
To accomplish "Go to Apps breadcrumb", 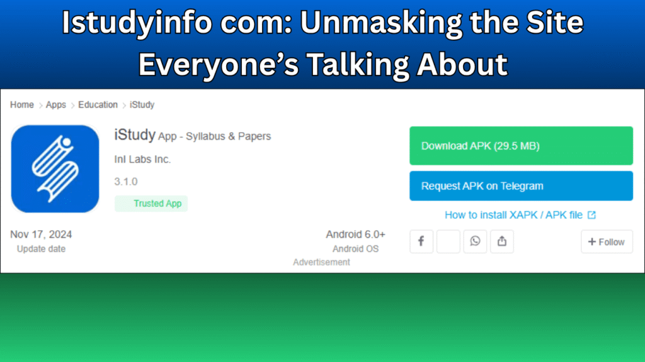I will point(55,105).
